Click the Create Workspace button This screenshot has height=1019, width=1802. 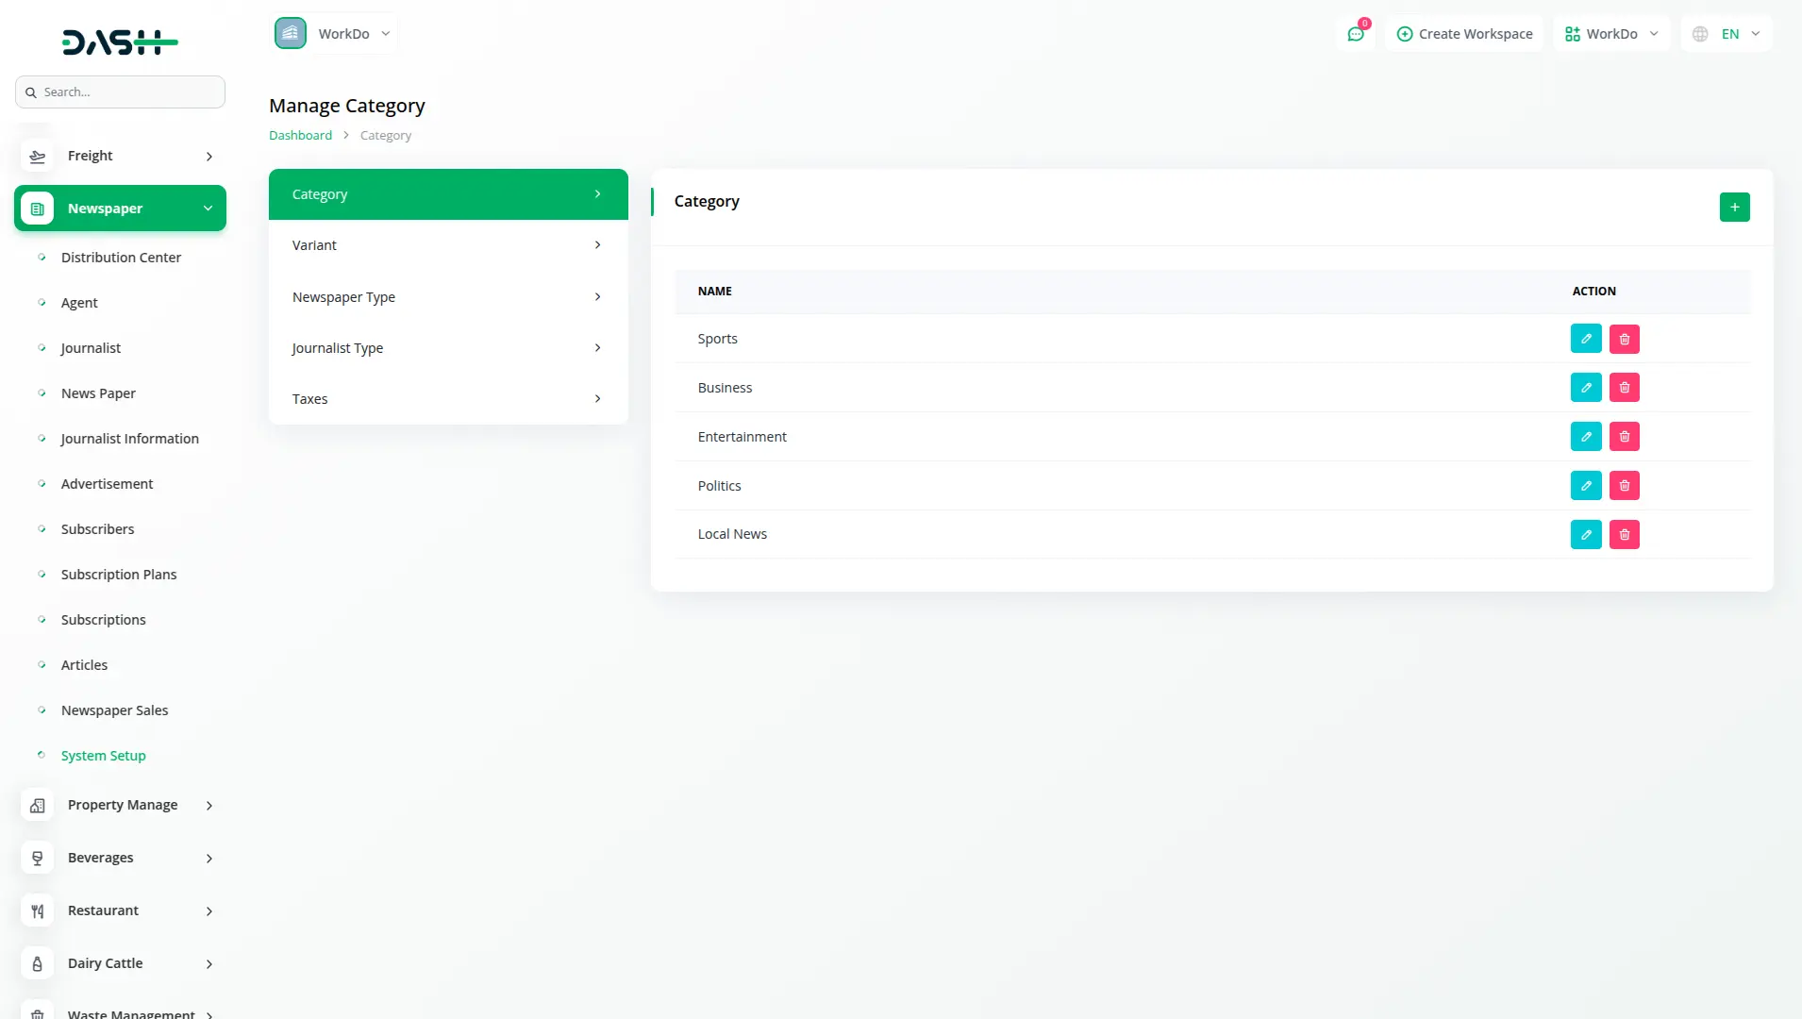coord(1464,34)
